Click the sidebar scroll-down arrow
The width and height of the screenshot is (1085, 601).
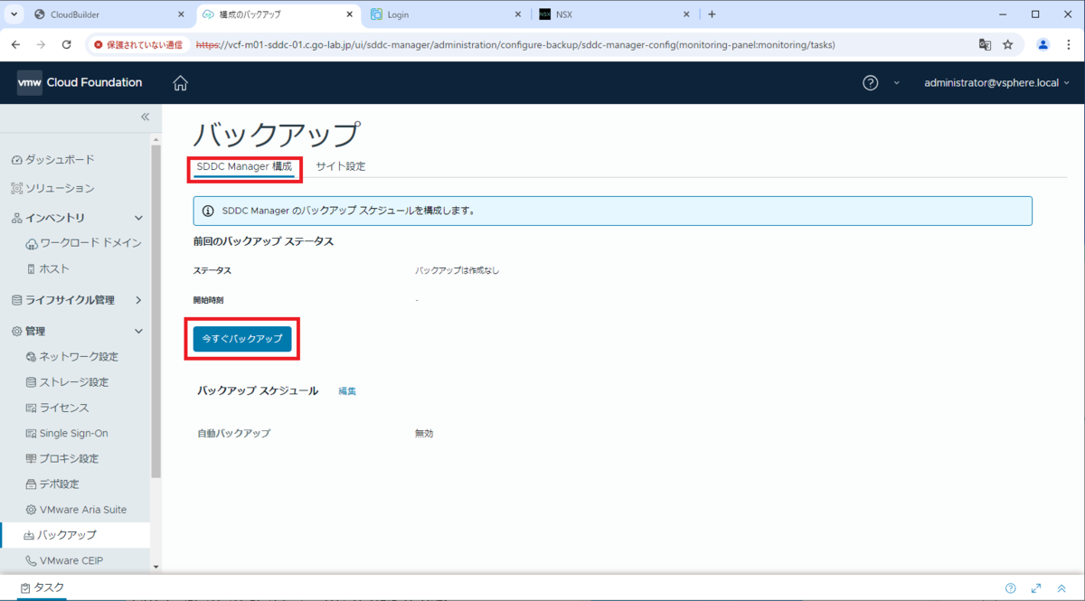(x=156, y=568)
